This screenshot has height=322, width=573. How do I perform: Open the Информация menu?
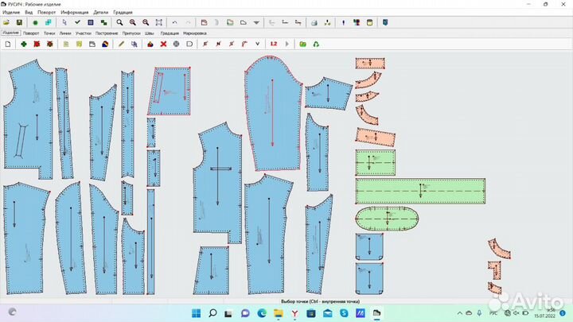[75, 13]
